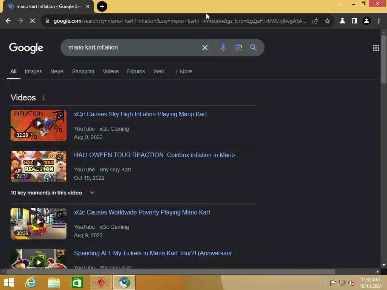
Task: Switch to the Shopping results tab
Action: click(83, 71)
